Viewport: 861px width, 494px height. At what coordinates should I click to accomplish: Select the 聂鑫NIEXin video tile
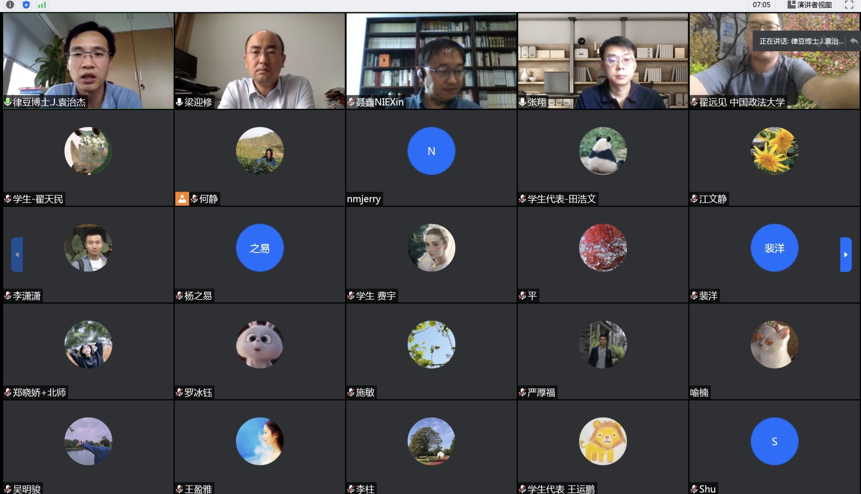(431, 61)
